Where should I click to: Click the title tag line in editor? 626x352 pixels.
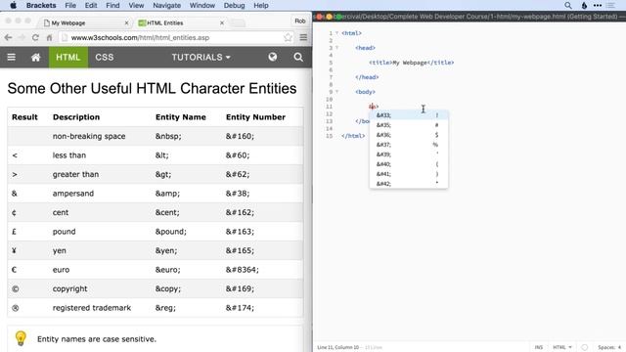[x=411, y=63]
